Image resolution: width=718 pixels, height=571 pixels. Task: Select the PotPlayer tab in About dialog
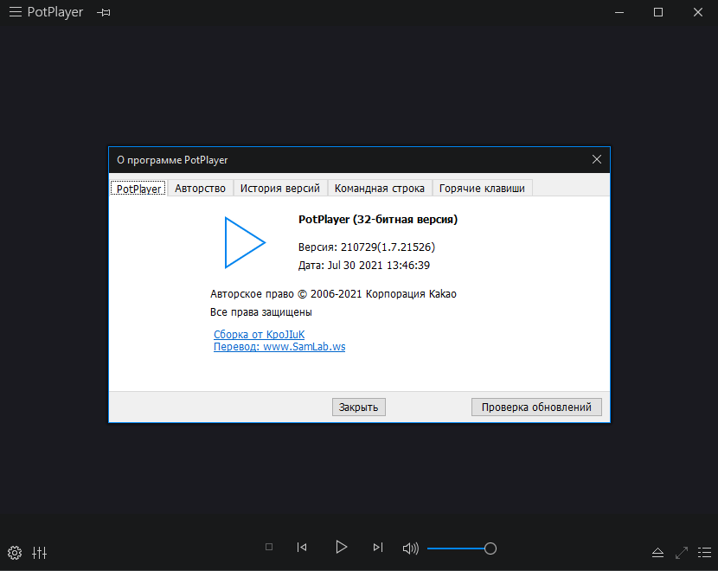[138, 189]
